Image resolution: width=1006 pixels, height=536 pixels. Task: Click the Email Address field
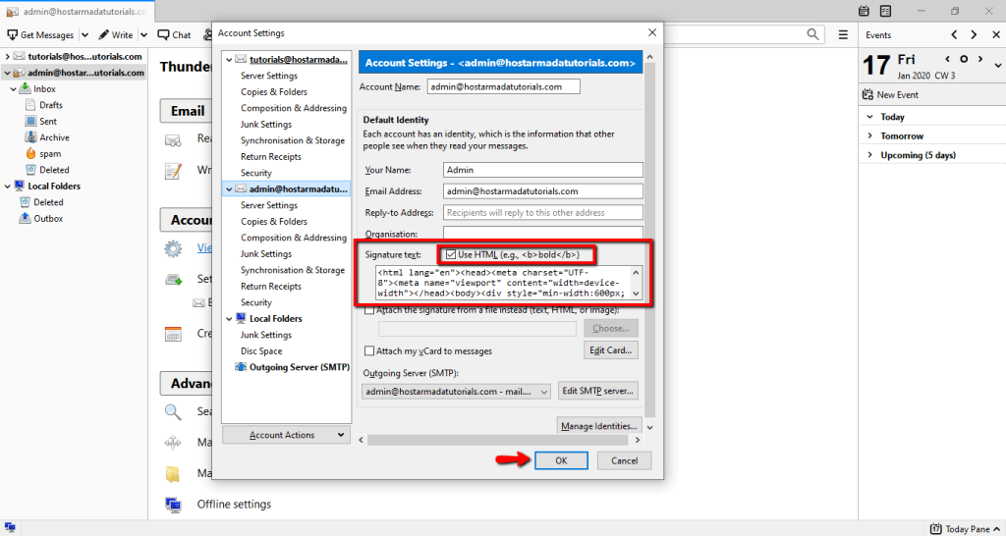[542, 191]
